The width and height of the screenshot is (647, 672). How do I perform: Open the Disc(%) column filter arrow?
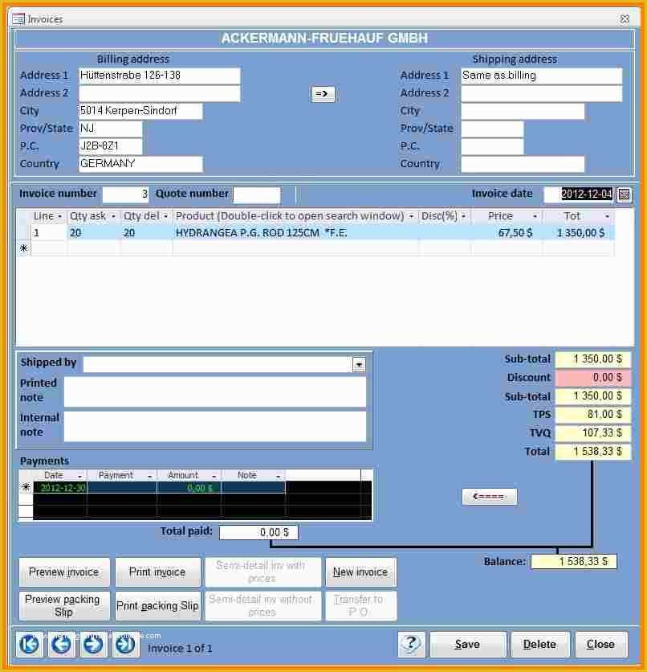[x=463, y=216]
